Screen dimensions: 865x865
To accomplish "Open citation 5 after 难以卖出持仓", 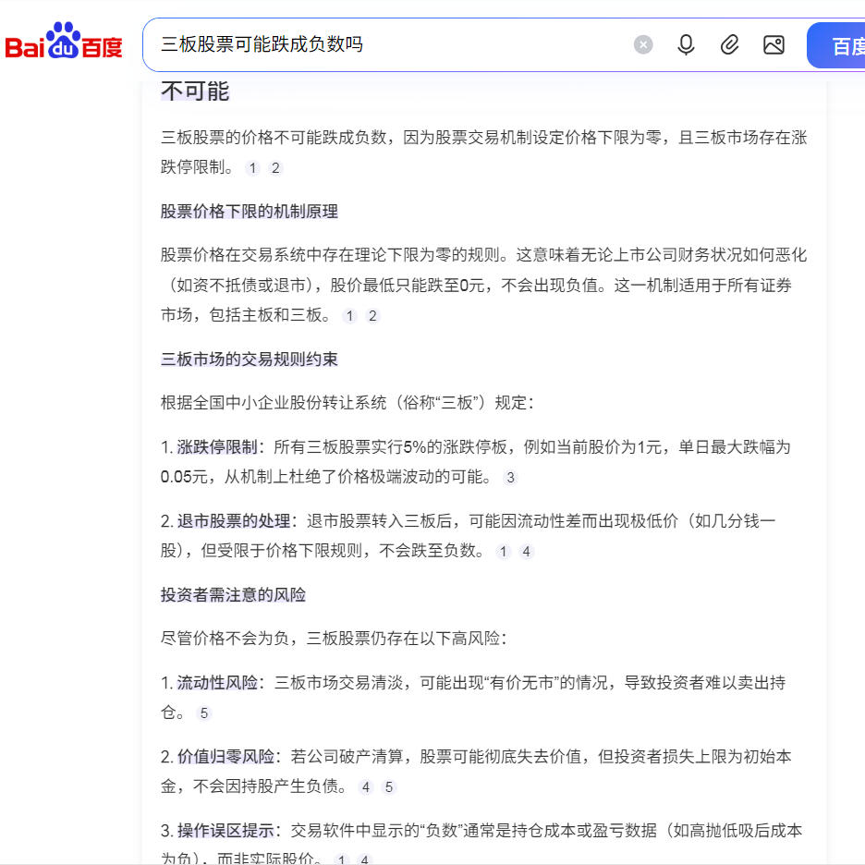I will [203, 713].
